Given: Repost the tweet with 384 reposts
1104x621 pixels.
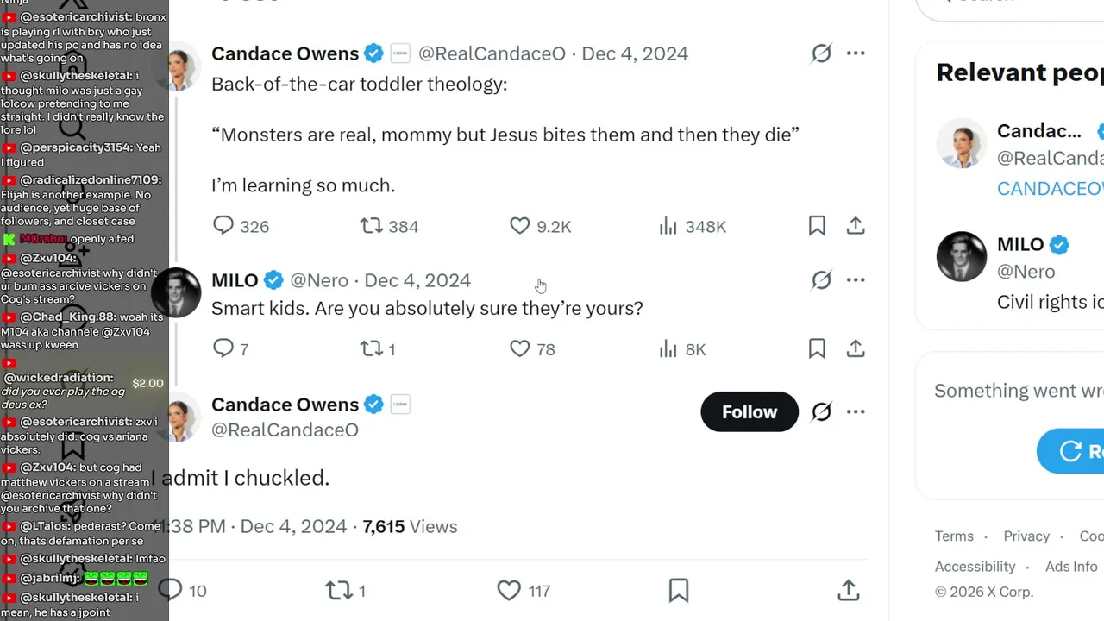Looking at the screenshot, I should pyautogui.click(x=389, y=226).
